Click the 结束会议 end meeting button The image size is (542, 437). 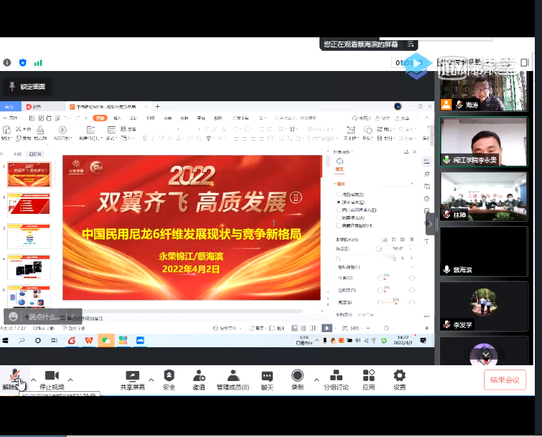pyautogui.click(x=505, y=380)
